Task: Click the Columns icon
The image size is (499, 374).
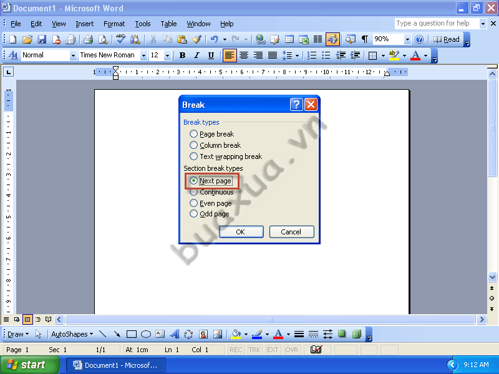Action: 317,39
